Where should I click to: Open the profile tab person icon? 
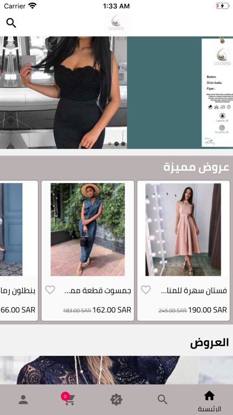23,400
